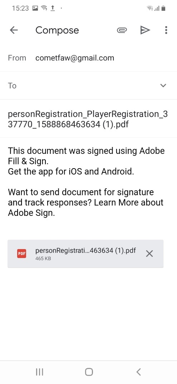Remove the attached PDF with the X
This screenshot has width=177, height=384.
pos(149,253)
